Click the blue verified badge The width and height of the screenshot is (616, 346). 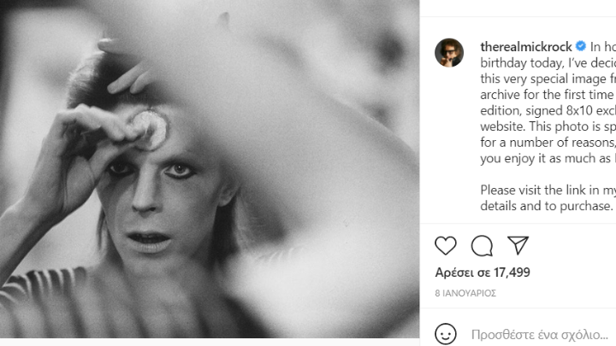point(581,46)
